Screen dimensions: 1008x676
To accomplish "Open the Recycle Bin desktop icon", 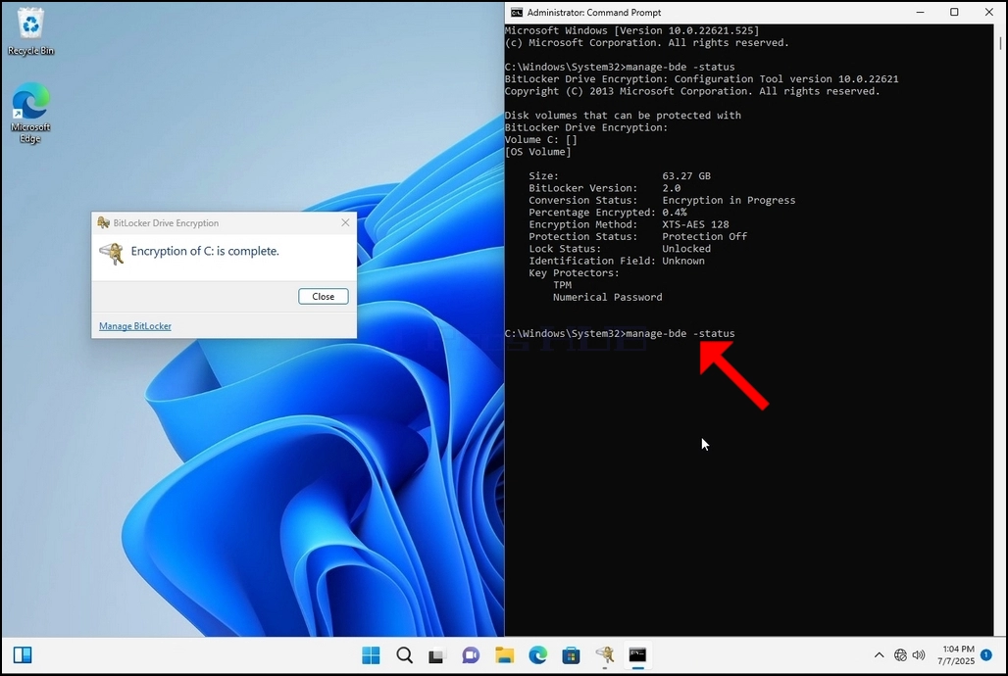I will point(30,31).
